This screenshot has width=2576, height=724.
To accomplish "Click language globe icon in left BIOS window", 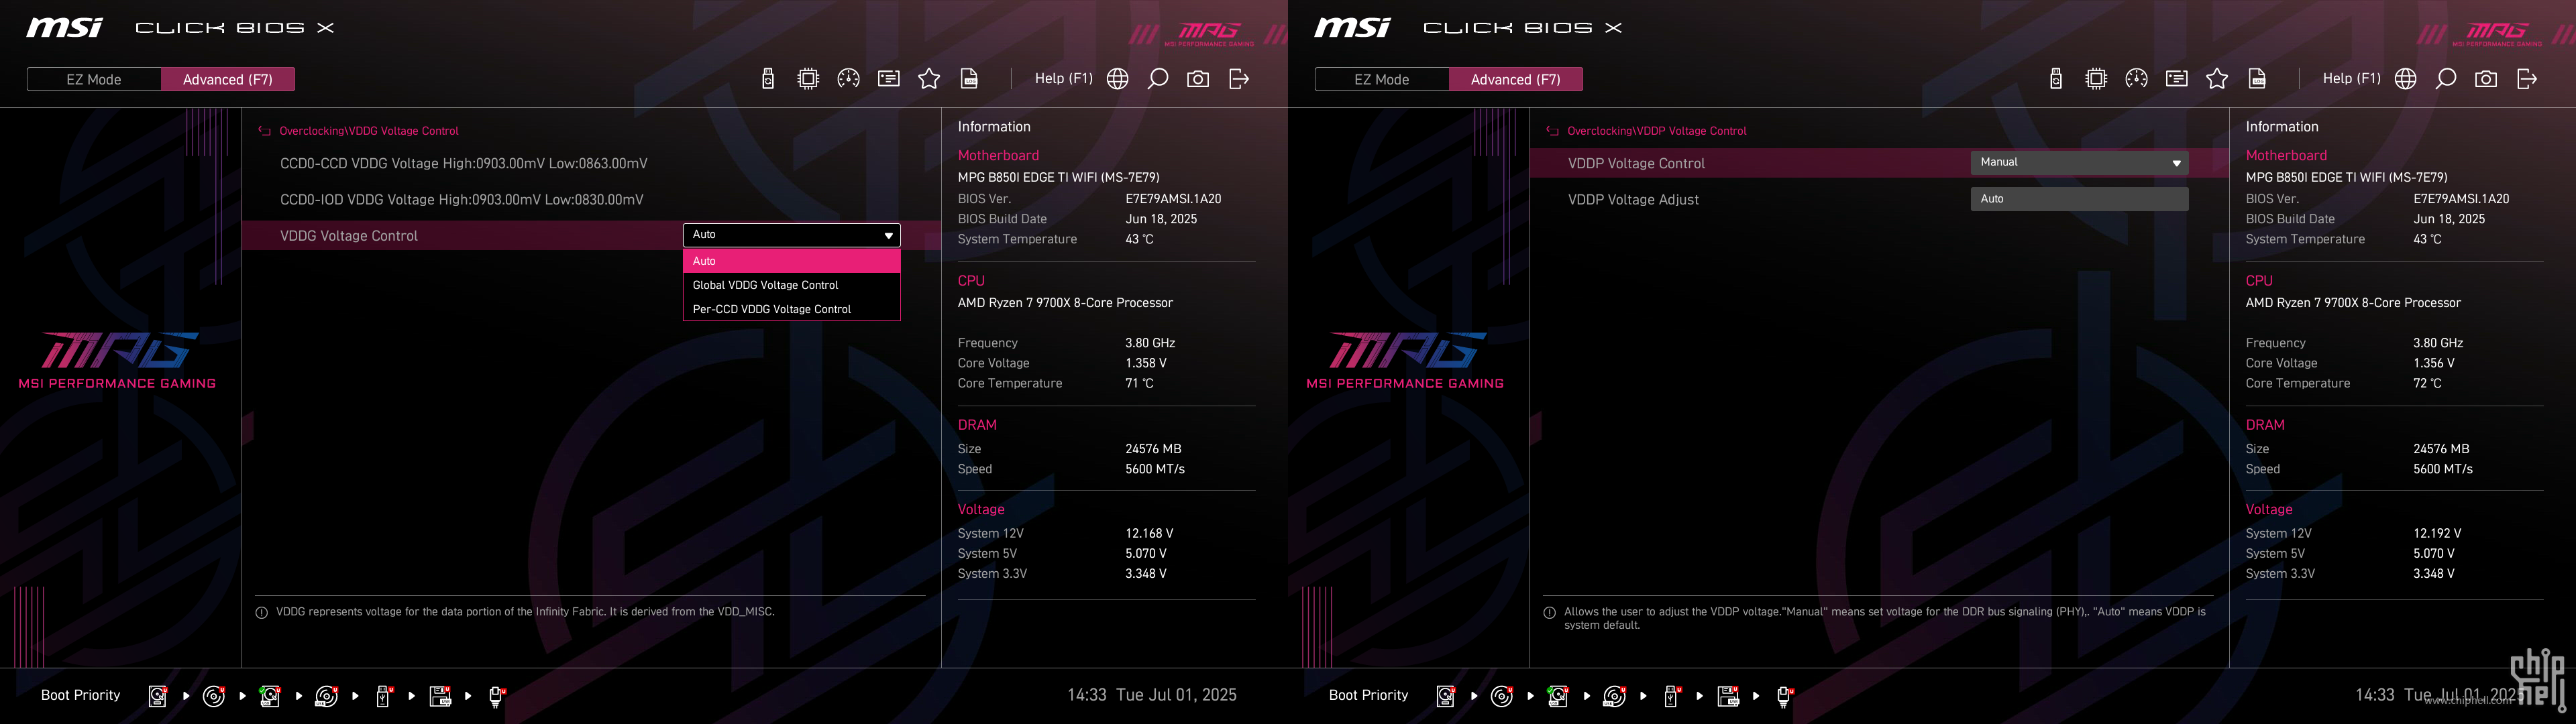I will [1118, 79].
